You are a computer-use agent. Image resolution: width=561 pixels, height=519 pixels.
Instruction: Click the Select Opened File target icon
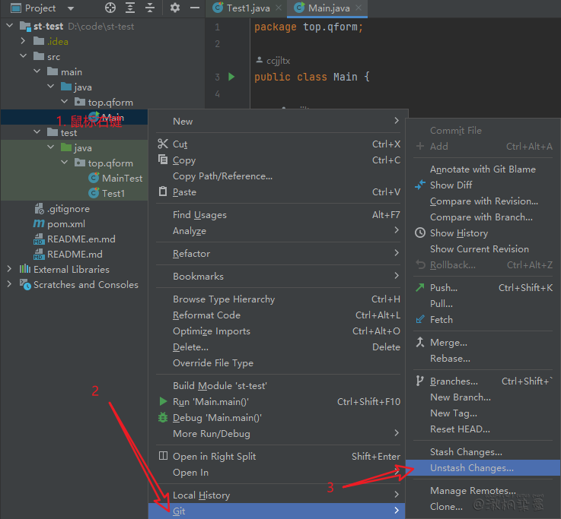point(110,8)
